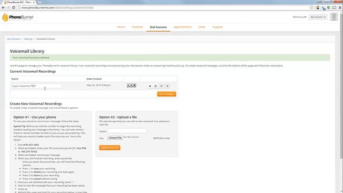Focus the Name field under Option #2
Screen dimensions: 343x193
click(x=127, y=131)
